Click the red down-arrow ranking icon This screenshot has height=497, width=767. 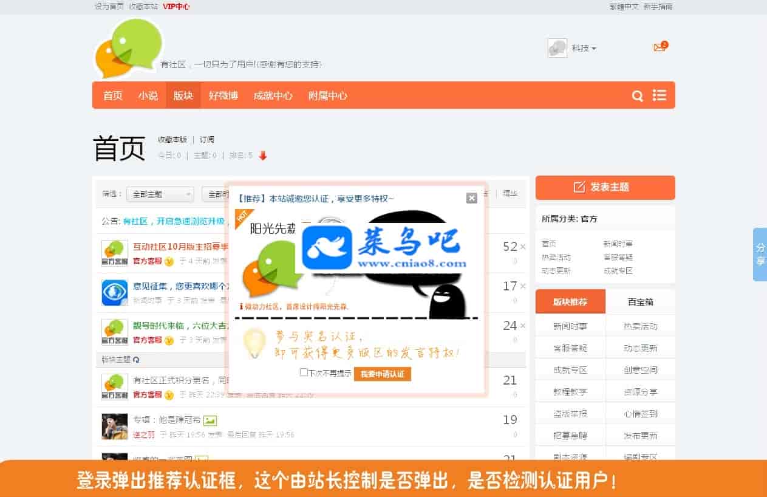(x=263, y=156)
